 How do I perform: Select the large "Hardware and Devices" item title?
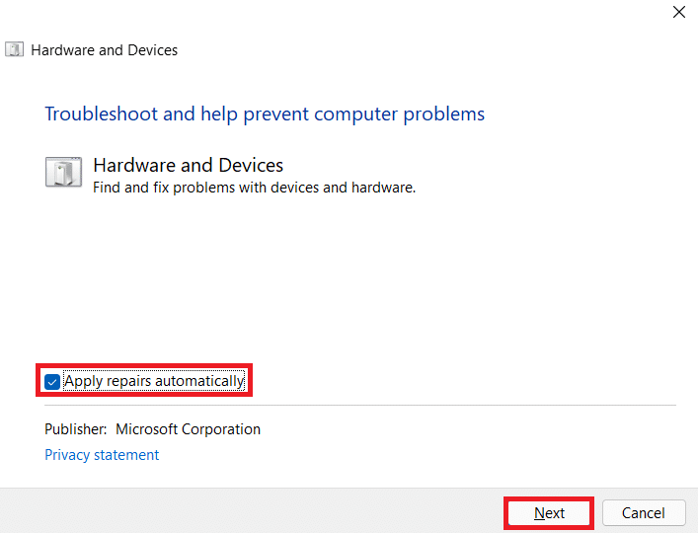[188, 165]
